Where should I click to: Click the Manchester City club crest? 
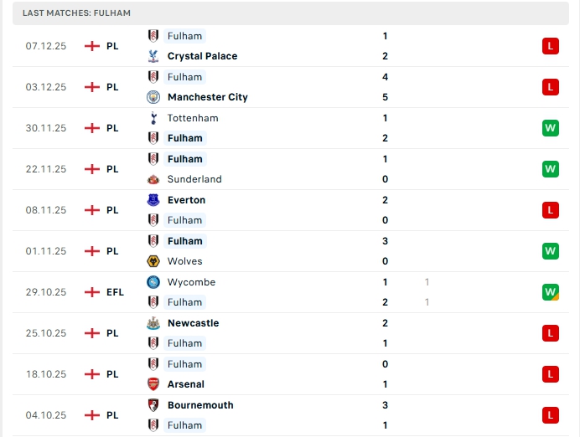[153, 97]
